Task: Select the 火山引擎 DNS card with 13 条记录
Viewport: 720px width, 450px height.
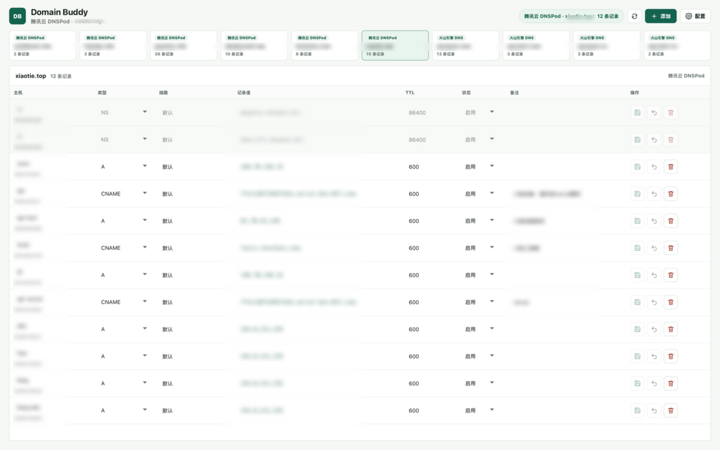Action: (466, 46)
